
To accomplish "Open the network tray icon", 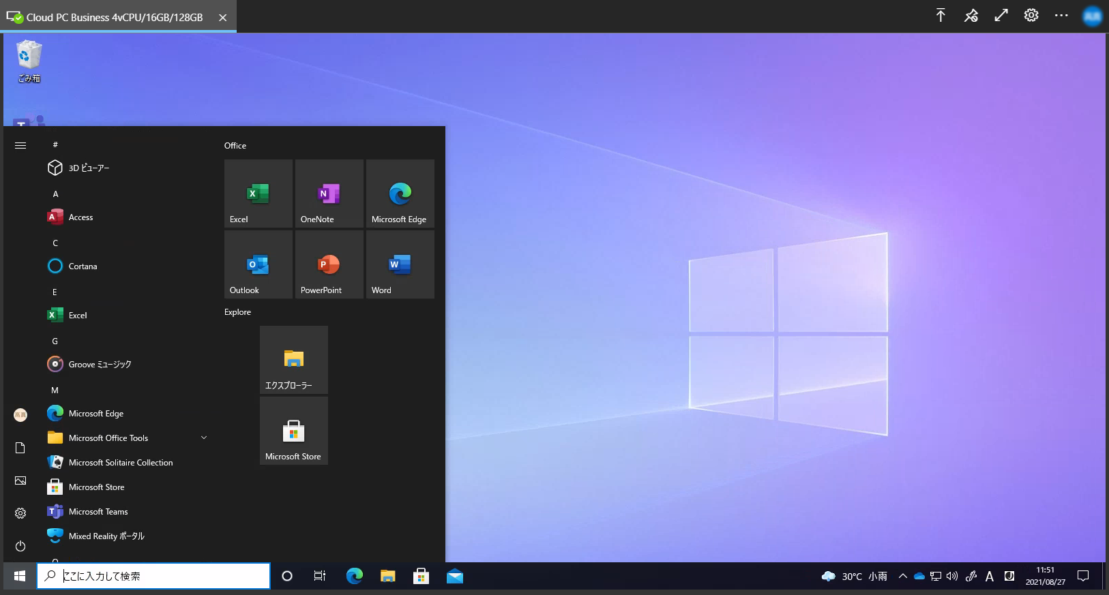I will pos(936,576).
